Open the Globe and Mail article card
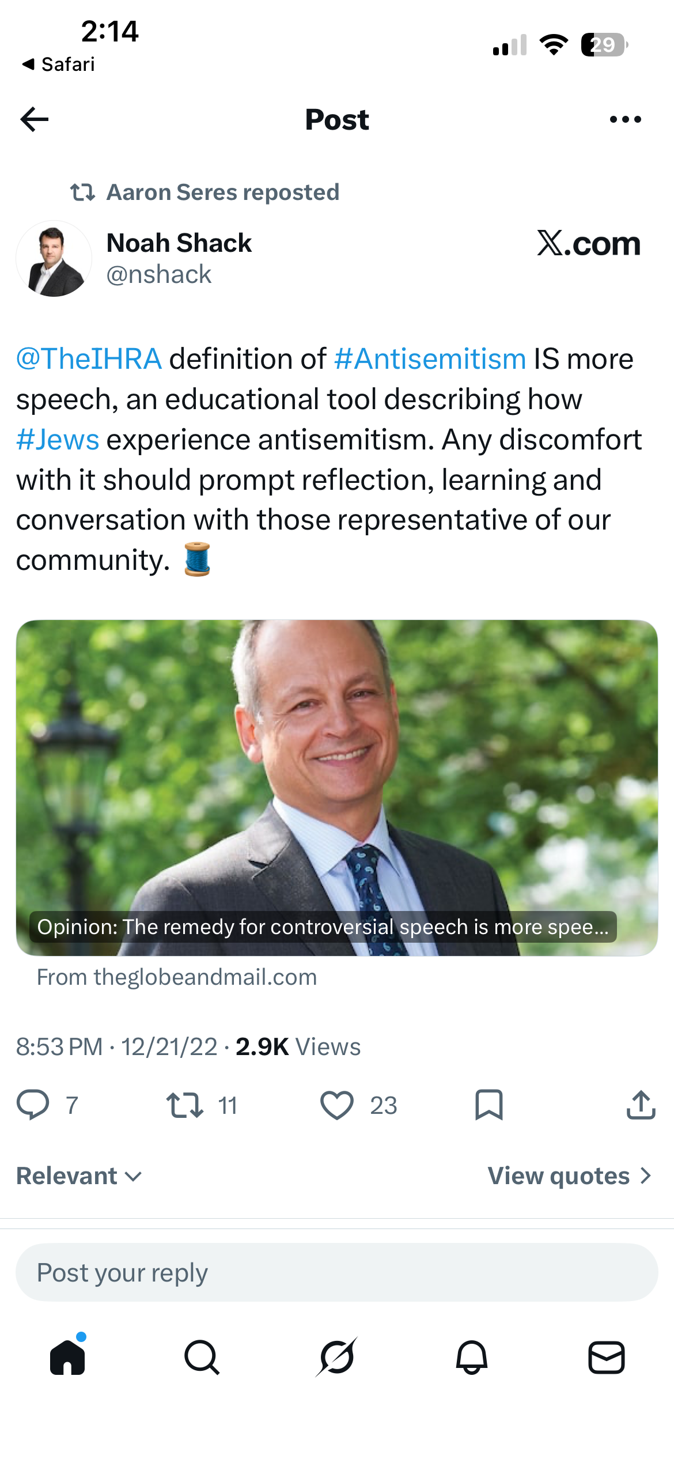 coord(337,788)
